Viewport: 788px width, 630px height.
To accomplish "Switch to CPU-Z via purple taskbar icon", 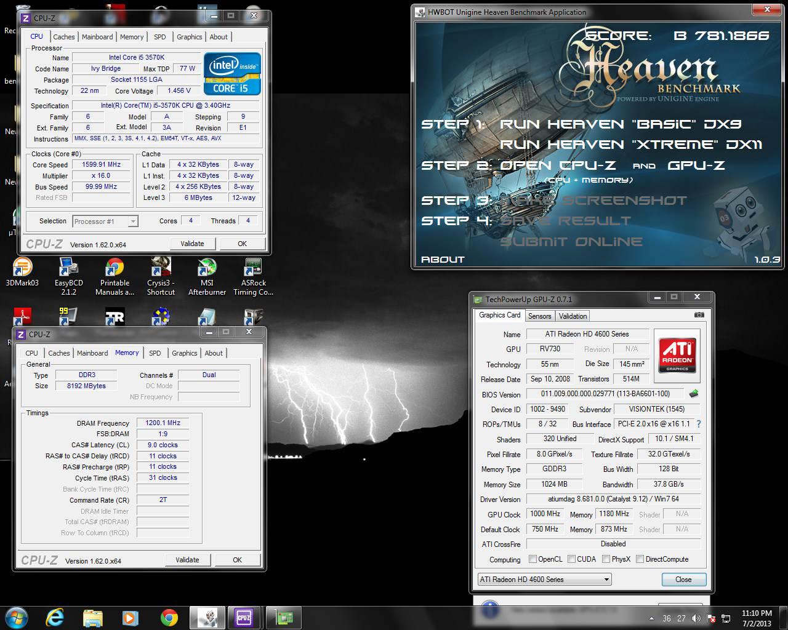I will point(244,618).
